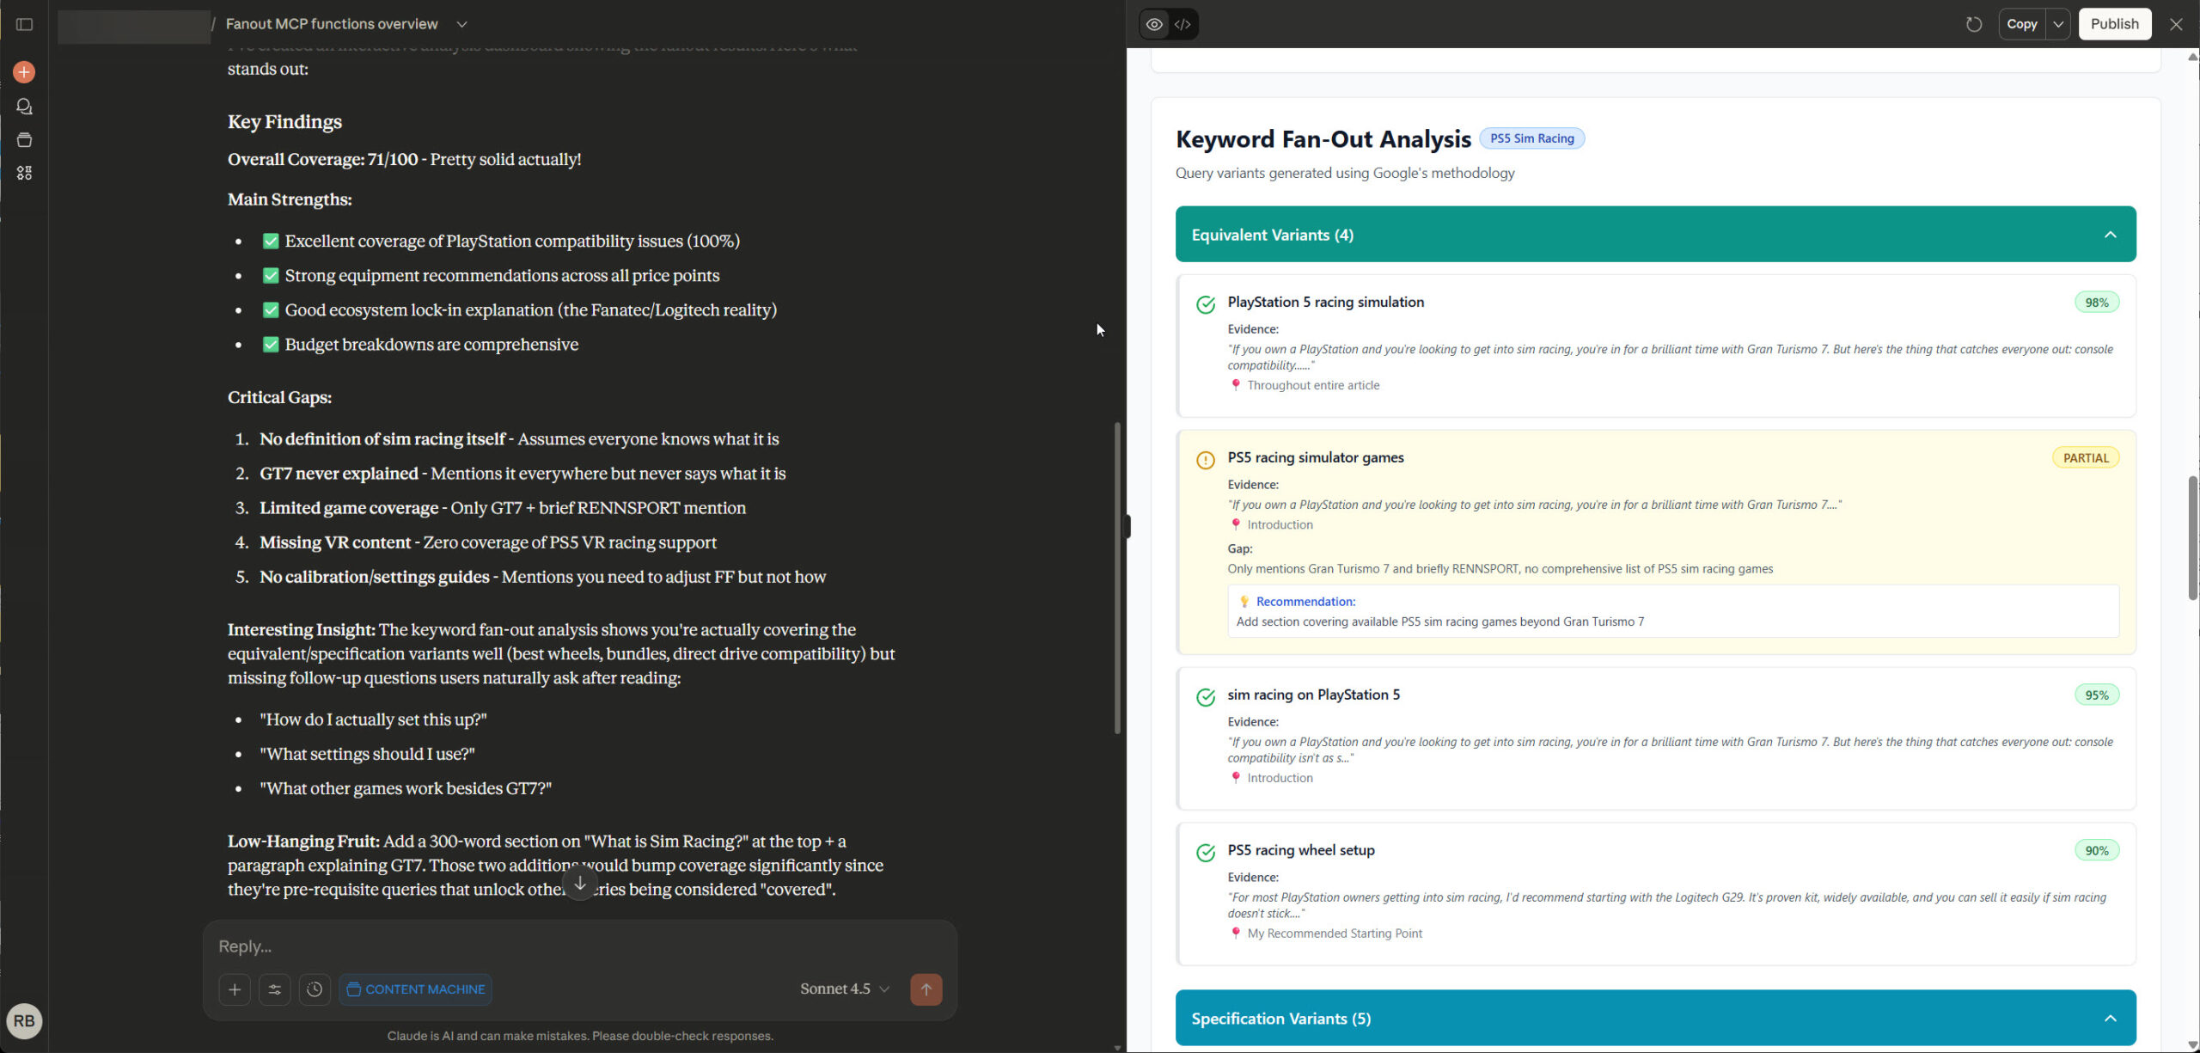Switch artifact to code view

point(1183,24)
